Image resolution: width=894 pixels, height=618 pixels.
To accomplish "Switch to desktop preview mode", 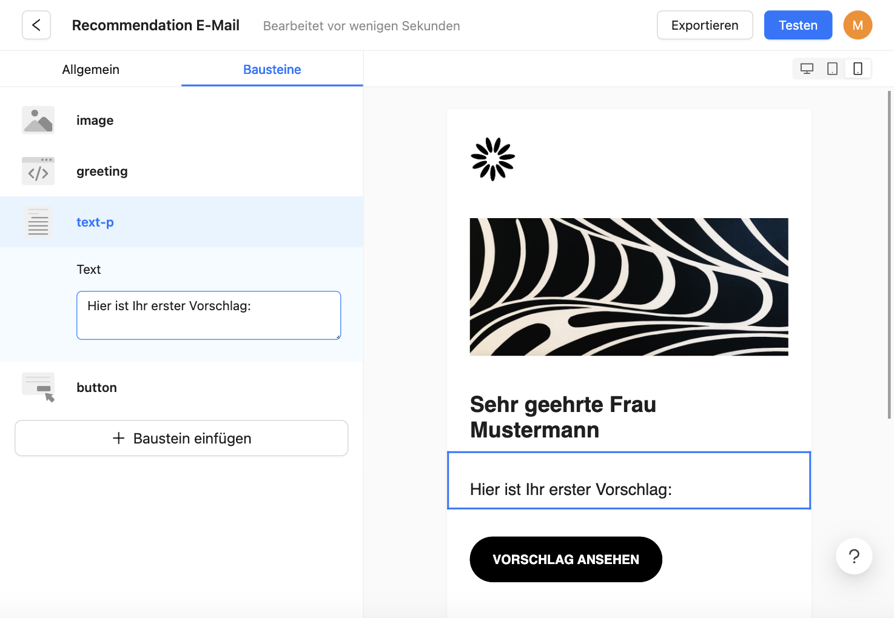I will click(x=807, y=69).
